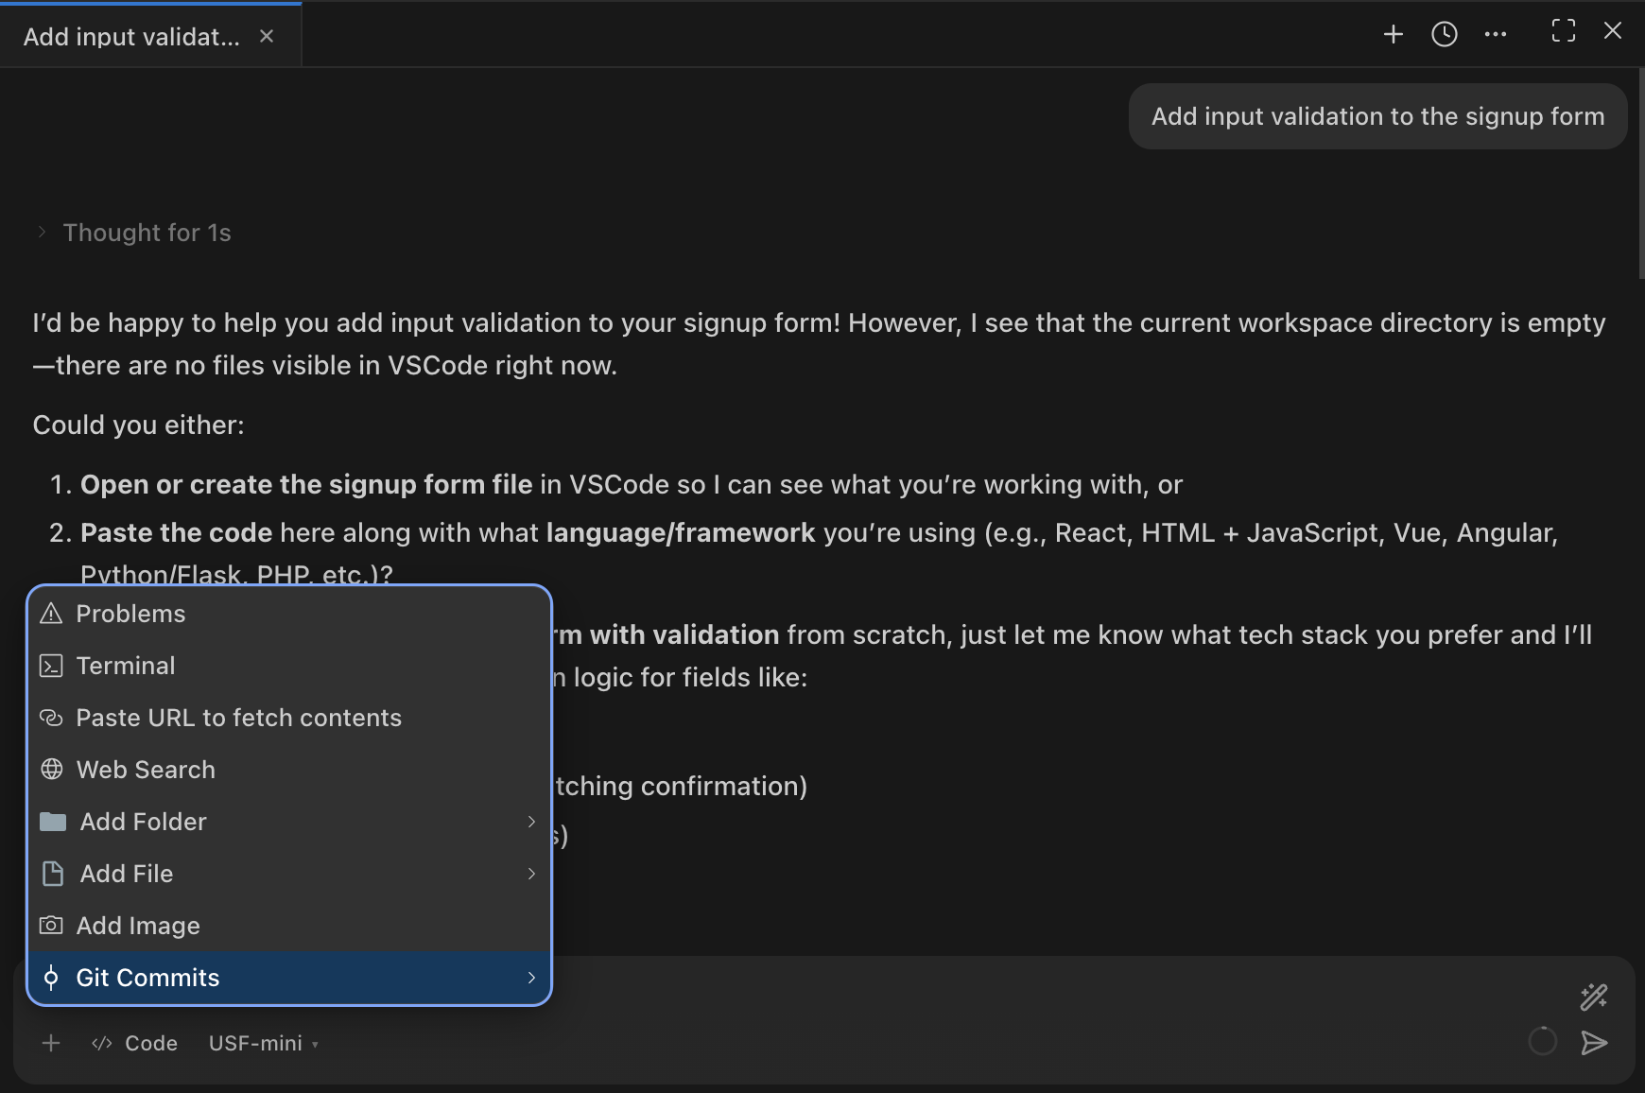Click 'Paste the code' bold text
This screenshot has width=1645, height=1093.
tap(176, 532)
